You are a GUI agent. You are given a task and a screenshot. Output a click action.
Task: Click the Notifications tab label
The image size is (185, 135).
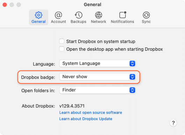[x=122, y=22]
